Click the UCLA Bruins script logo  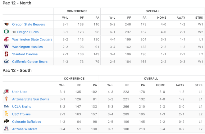pyautogui.click(x=6, y=106)
